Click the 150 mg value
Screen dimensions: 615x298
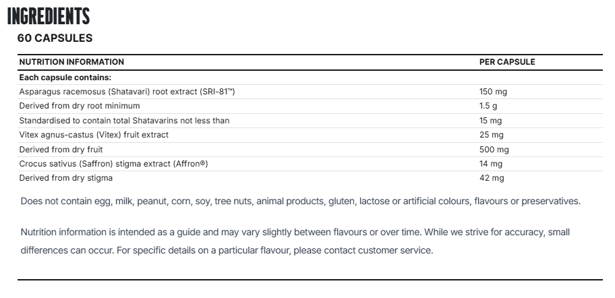coord(493,92)
